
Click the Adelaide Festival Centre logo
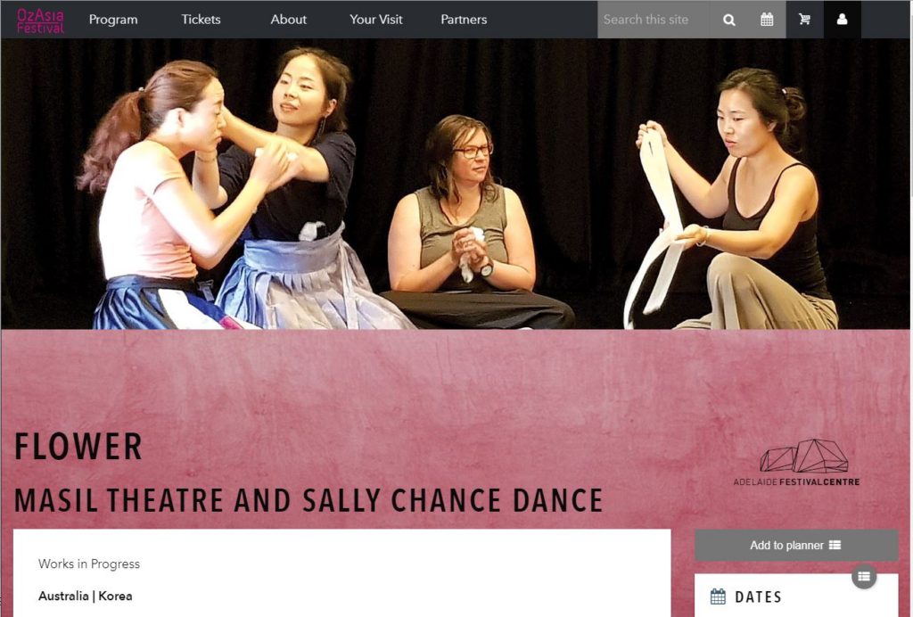796,463
